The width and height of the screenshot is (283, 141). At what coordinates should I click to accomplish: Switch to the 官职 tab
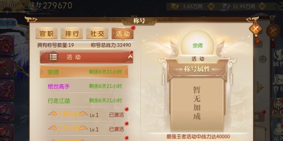(x=46, y=33)
